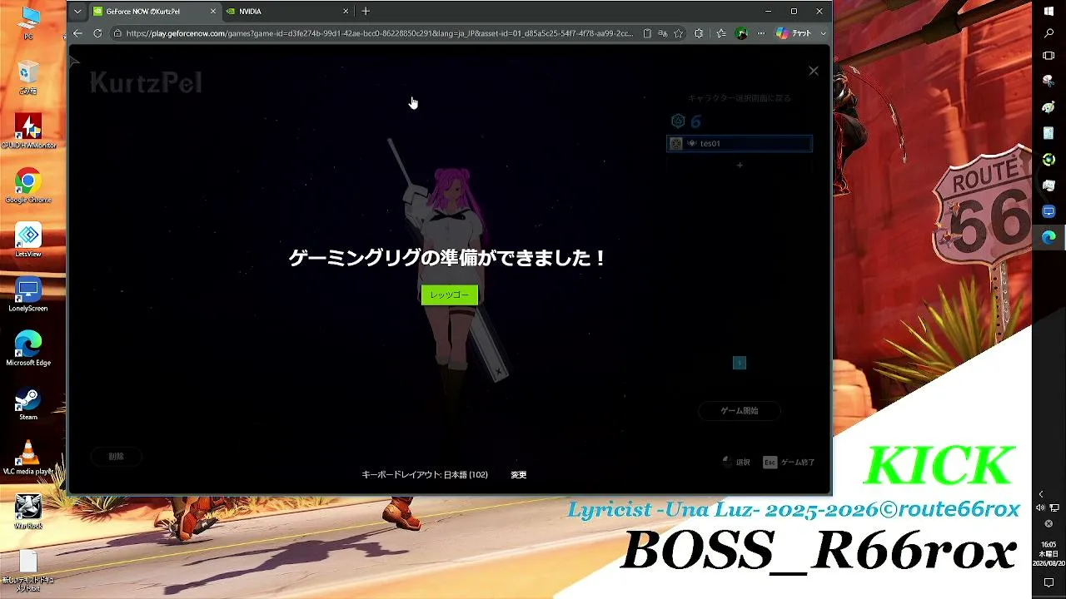Launch LetsView from desktop
Screen dimensions: 1066x599
(28, 240)
